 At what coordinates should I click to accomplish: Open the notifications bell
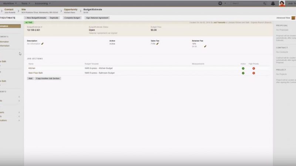click(273, 3)
